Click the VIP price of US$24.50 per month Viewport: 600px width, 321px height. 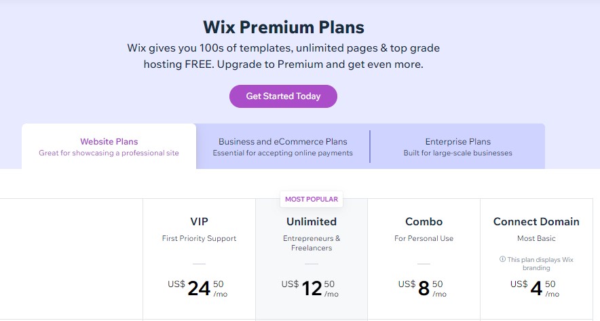click(198, 288)
